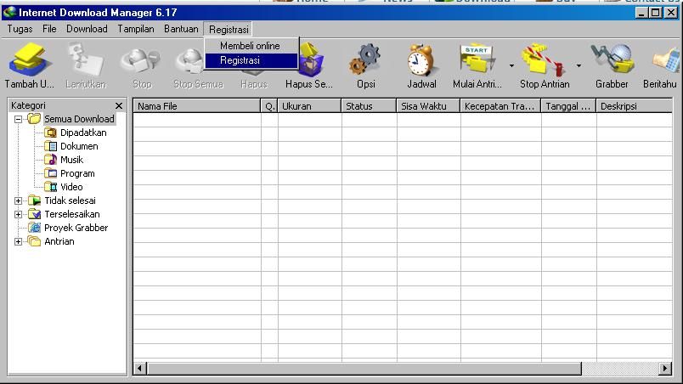Select the Dipadatkan tree label
This screenshot has width=683, height=384.
83,133
